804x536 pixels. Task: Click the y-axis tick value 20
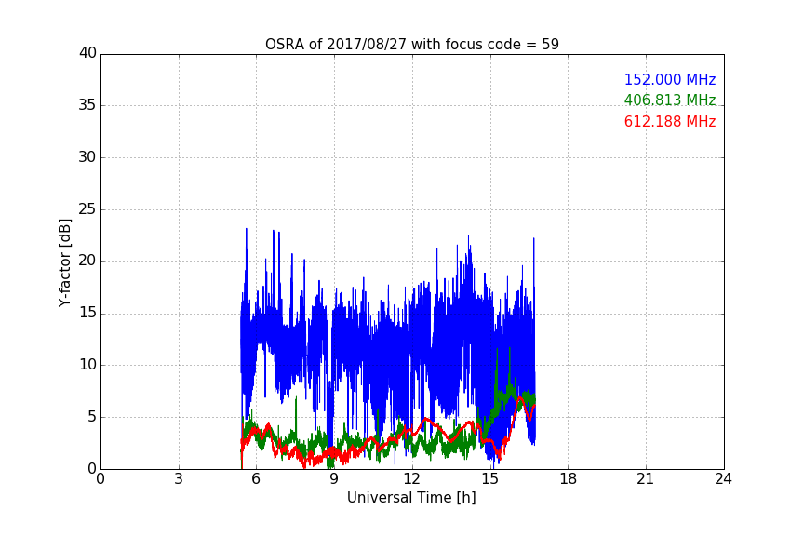click(87, 261)
